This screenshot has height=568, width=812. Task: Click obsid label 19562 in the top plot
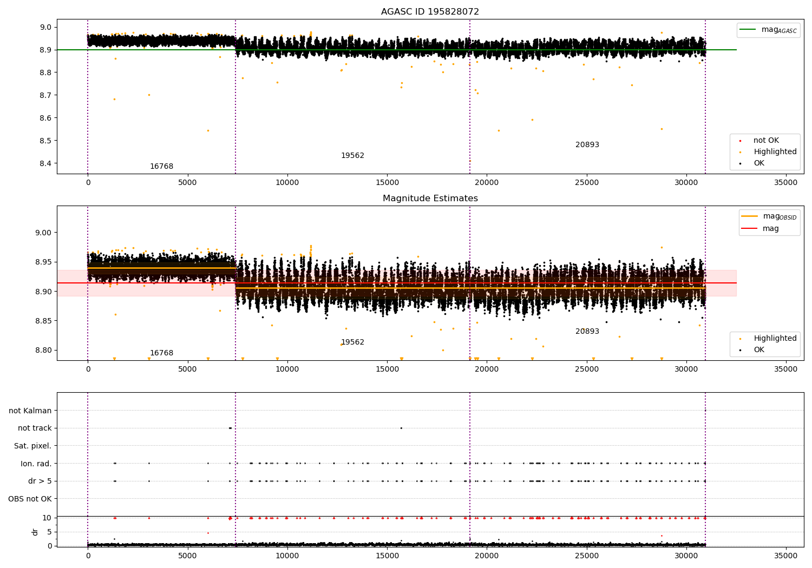click(352, 156)
